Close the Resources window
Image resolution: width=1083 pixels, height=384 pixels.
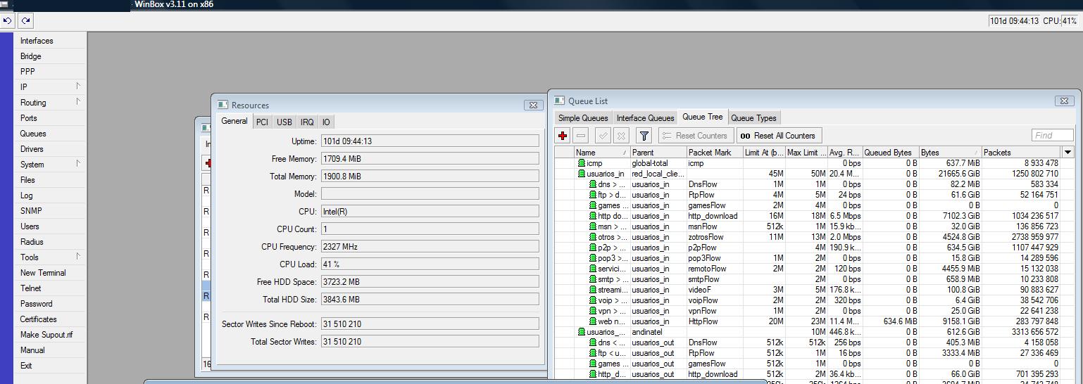tap(533, 105)
